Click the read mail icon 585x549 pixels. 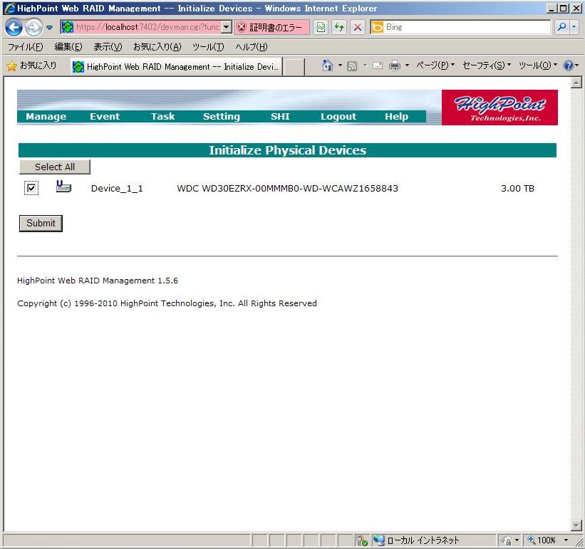(x=377, y=66)
